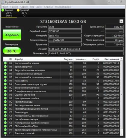The width and height of the screenshot is (126, 138).
Task: Select the CRC-ошибки UltraDMA attribute text
Action: point(26,126)
